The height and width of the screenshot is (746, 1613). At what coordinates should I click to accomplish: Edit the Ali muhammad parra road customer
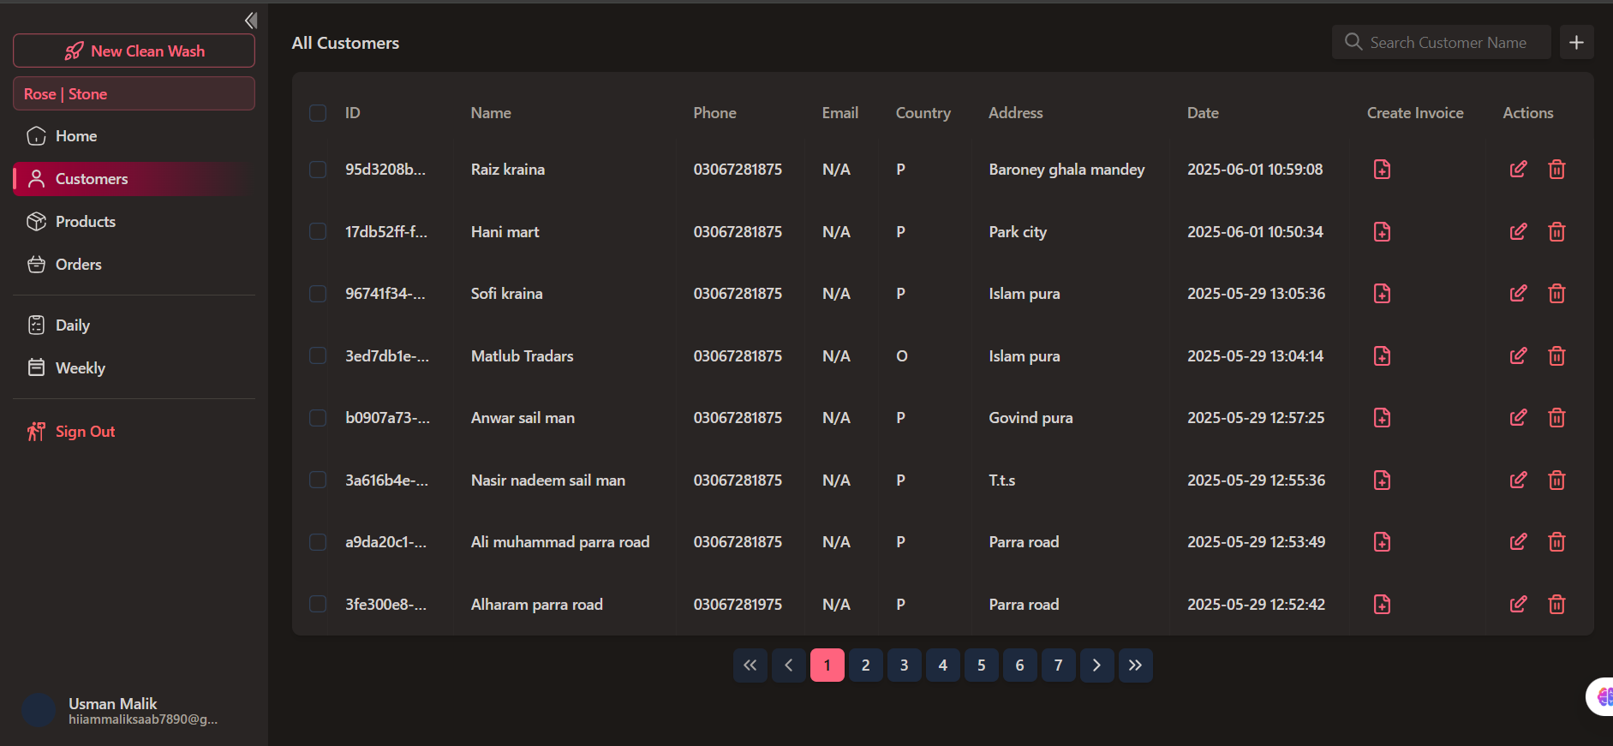pyautogui.click(x=1518, y=542)
